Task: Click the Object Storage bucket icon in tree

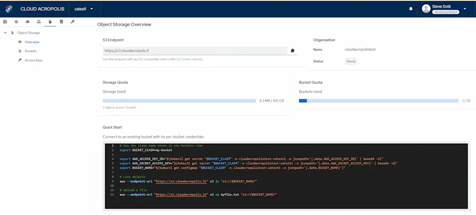Action: pyautogui.click(x=12, y=33)
